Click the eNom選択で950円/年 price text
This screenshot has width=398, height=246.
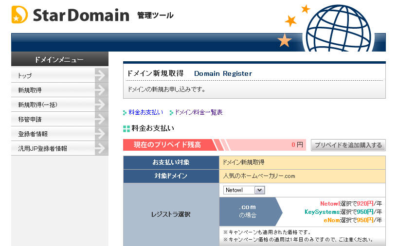click(353, 220)
